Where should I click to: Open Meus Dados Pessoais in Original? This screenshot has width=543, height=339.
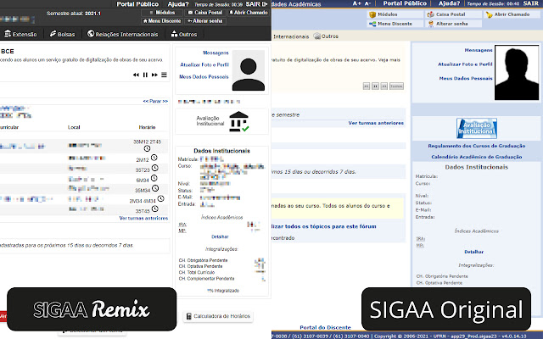pos(466,79)
